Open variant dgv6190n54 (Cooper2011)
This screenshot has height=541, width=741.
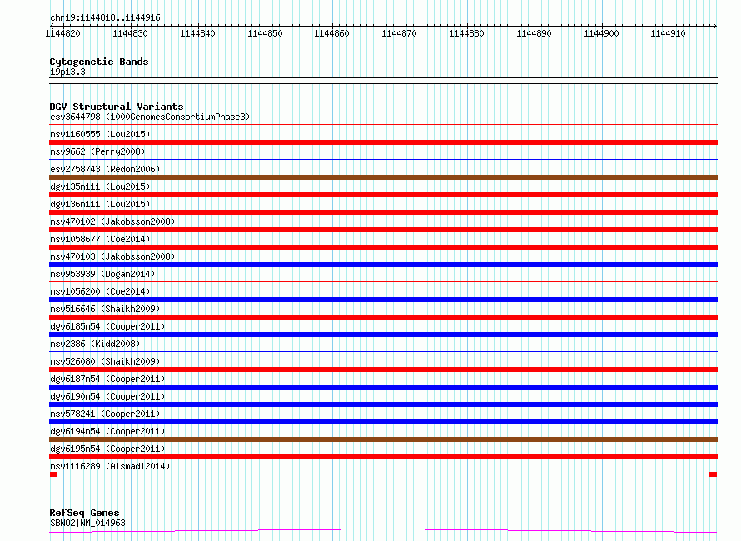click(107, 396)
